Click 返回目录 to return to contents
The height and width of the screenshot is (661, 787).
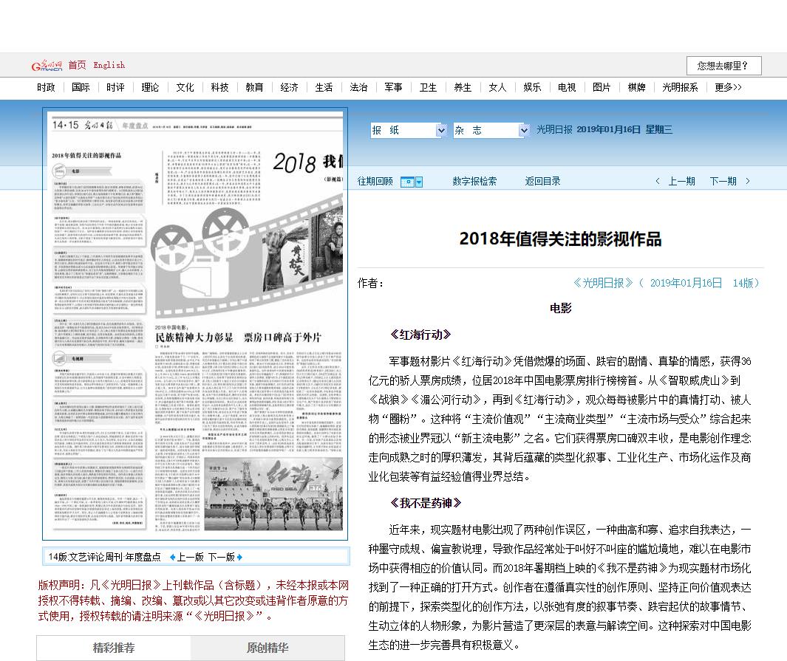[542, 182]
